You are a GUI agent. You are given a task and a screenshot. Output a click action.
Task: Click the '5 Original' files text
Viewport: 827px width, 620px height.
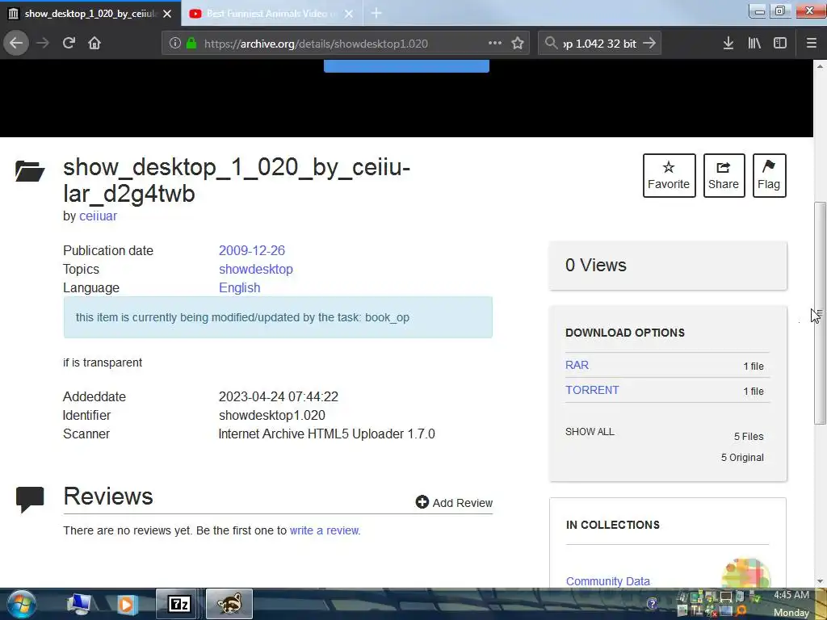[742, 458]
